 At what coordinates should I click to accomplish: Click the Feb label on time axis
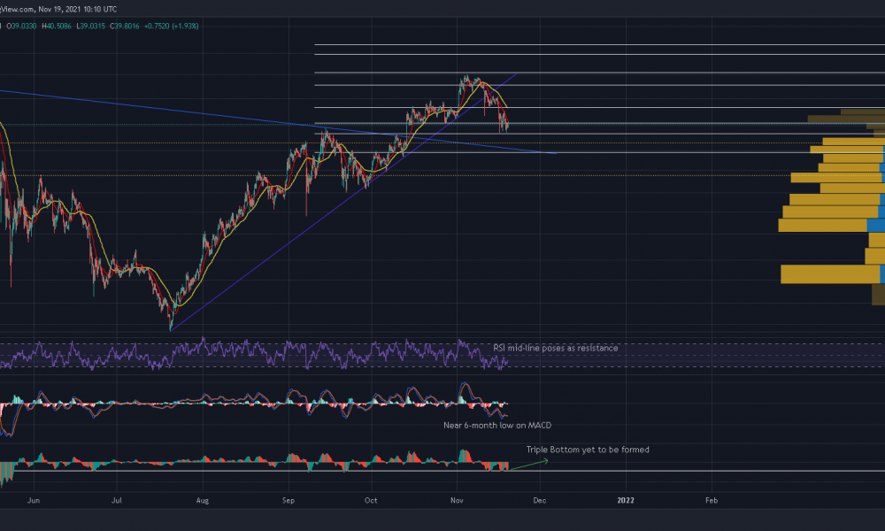click(712, 501)
